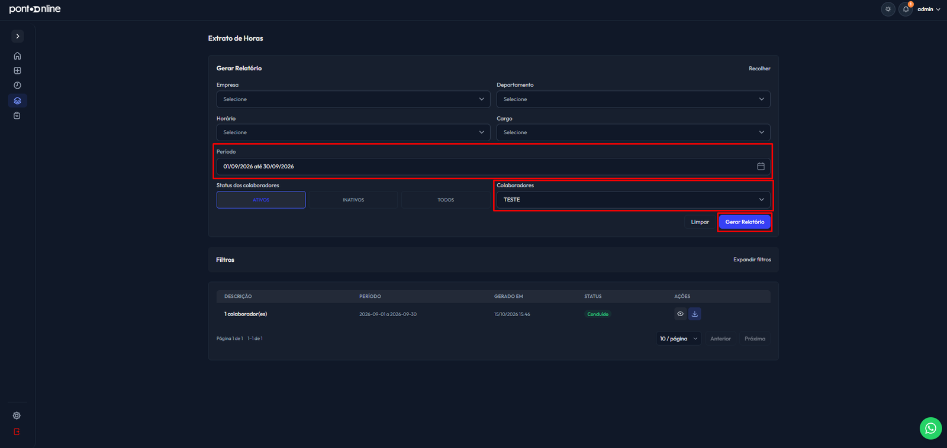The height and width of the screenshot is (448, 947).
Task: Open the clock icon in sidebar
Action: click(17, 85)
